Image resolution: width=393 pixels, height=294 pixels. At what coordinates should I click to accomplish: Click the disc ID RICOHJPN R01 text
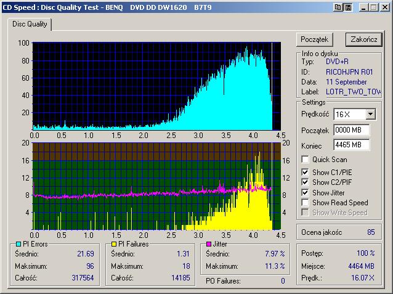(x=349, y=72)
